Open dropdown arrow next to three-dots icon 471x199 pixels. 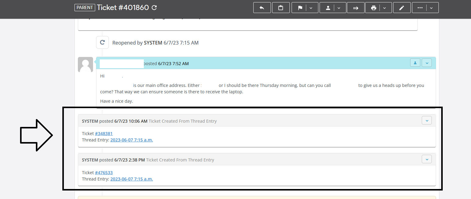[x=431, y=8]
